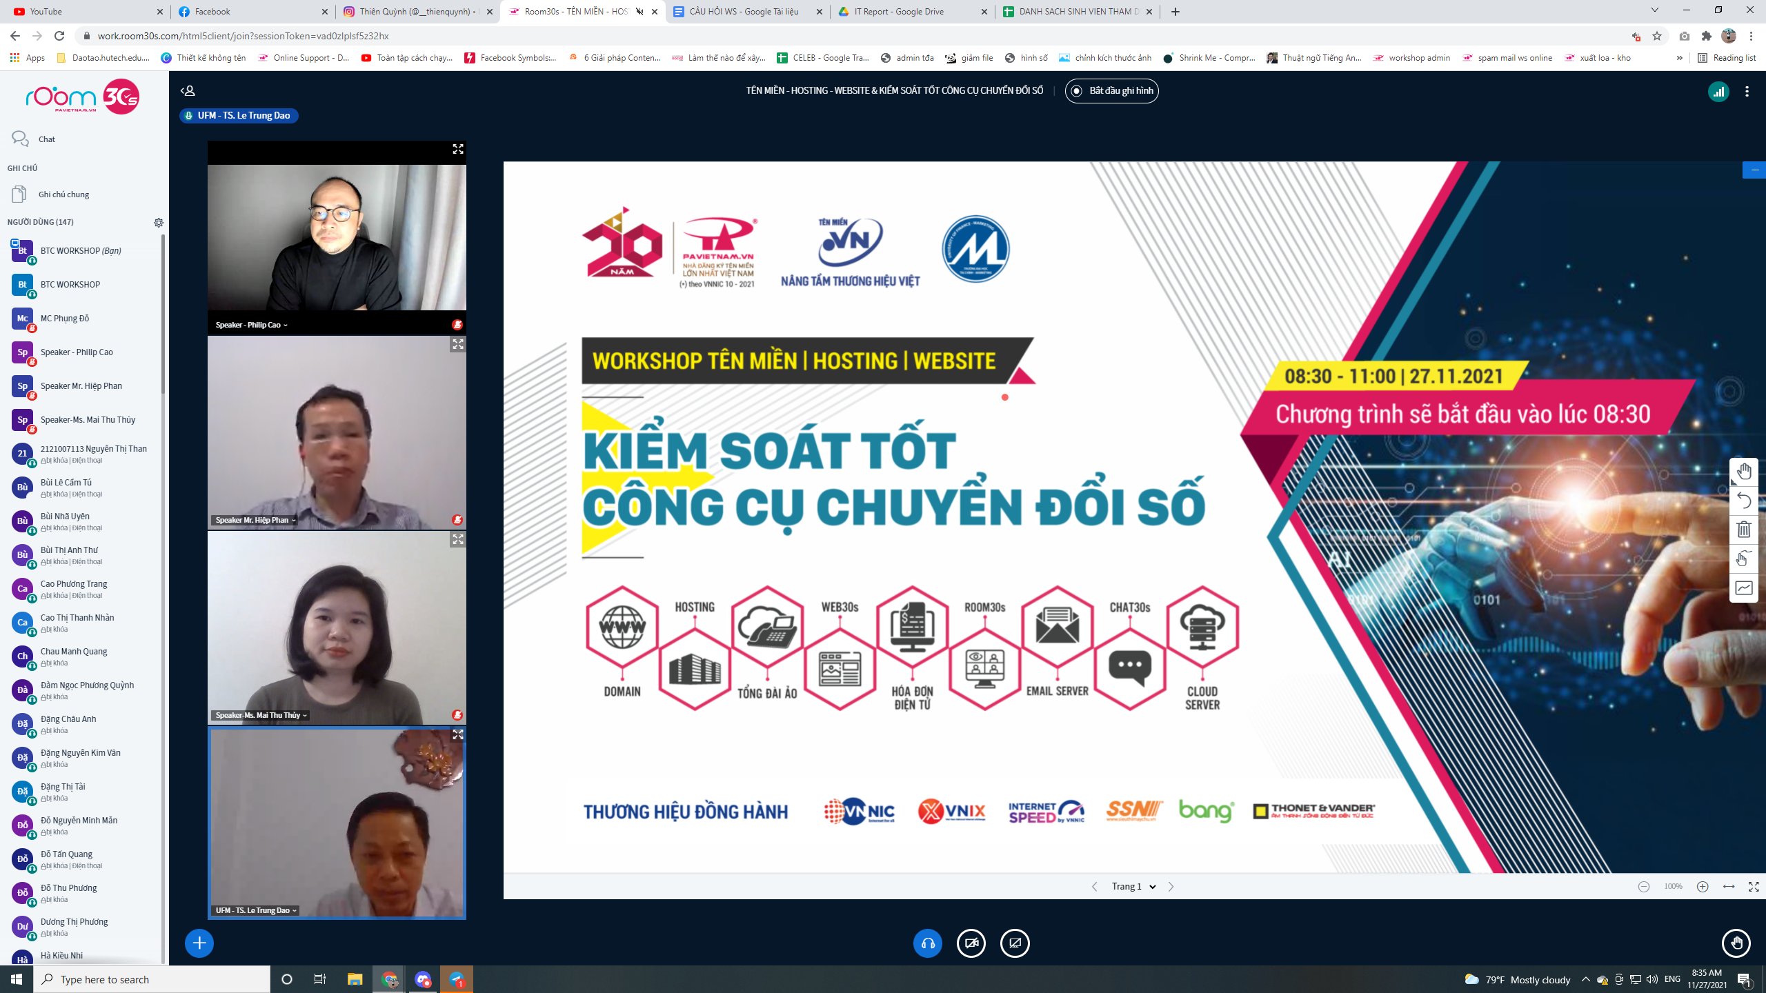Start recording with Bắt đầu ghi hình

[x=1112, y=91]
